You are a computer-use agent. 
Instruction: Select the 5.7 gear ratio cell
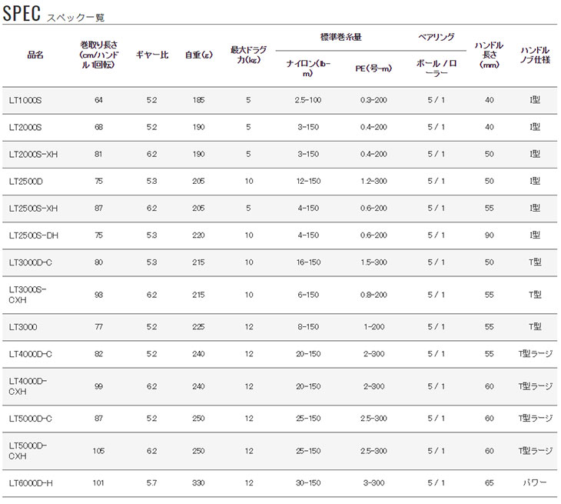[x=151, y=483]
